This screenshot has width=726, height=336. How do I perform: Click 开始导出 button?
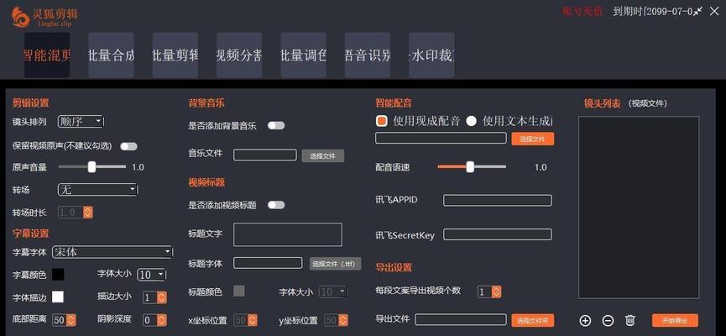click(675, 320)
